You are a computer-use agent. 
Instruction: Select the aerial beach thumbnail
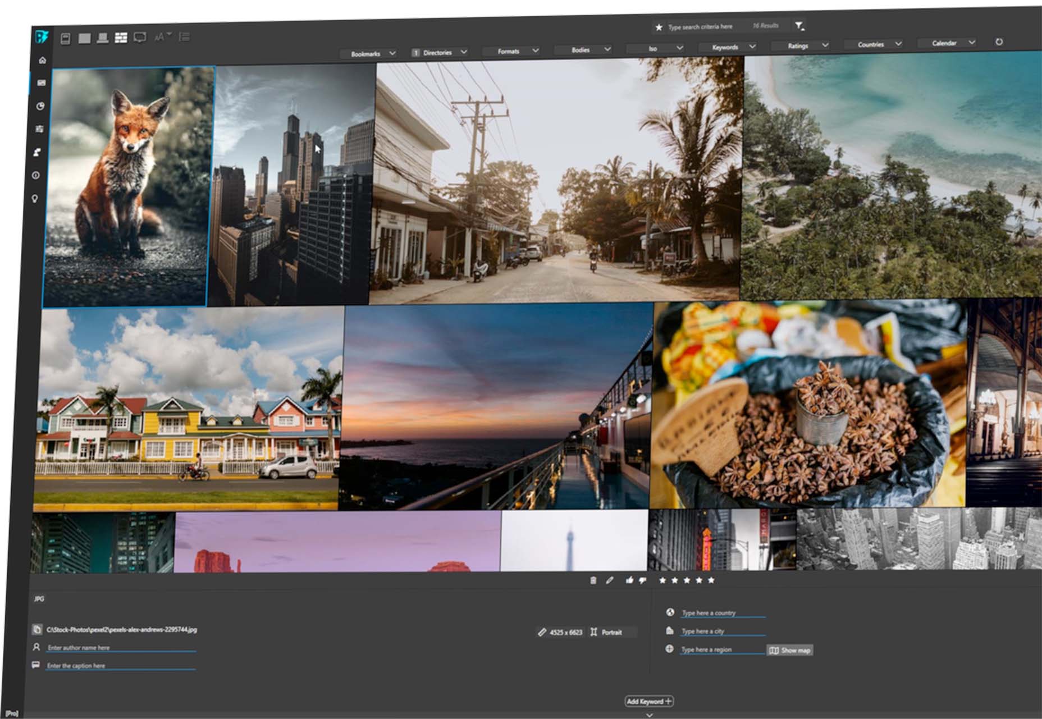point(892,175)
